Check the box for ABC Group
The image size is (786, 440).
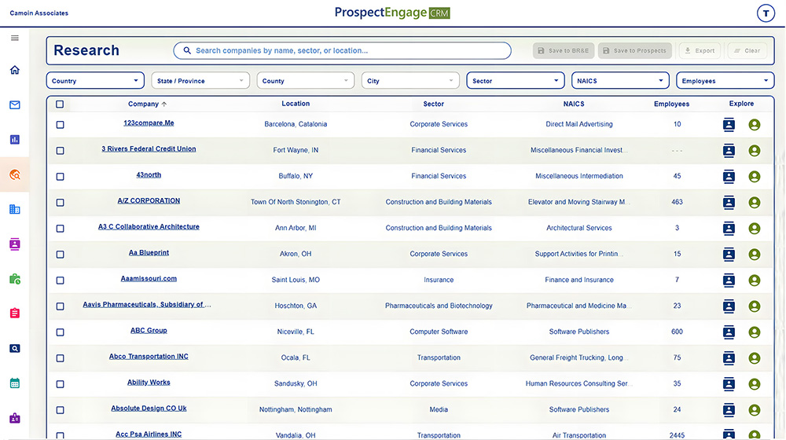click(61, 332)
